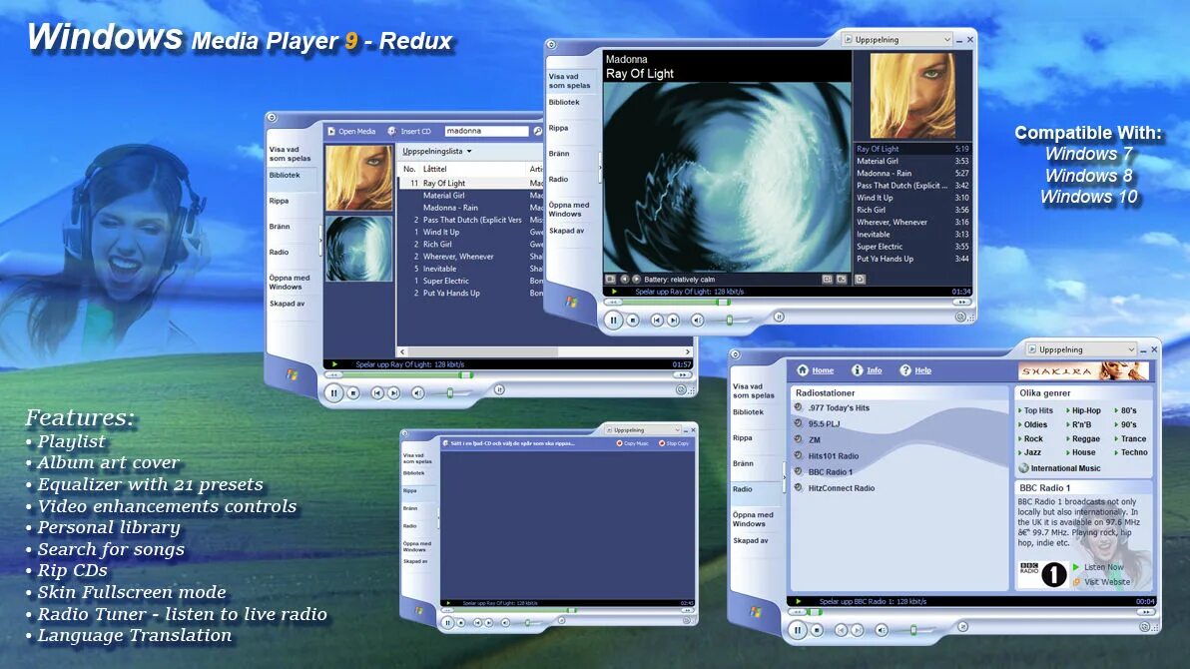Viewport: 1190px width, 669px height.
Task: Select next visualization arrow beside Battery text
Action: [x=637, y=280]
